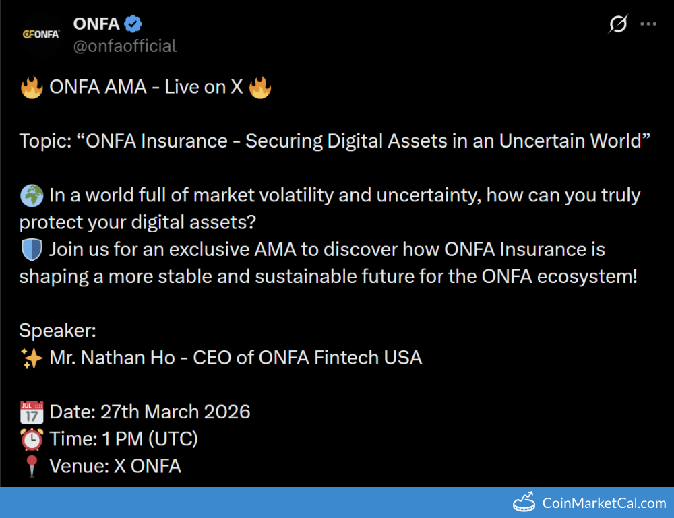This screenshot has width=674, height=518.
Task: Click the calendar emoji next to Date
Action: click(32, 412)
